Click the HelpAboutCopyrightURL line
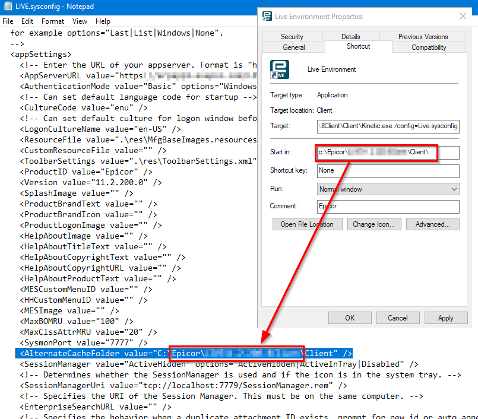Viewport: 478px width, 419px height. [x=100, y=268]
